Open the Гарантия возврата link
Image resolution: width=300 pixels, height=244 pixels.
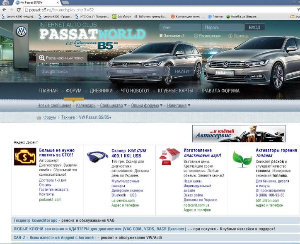tap(54, 189)
